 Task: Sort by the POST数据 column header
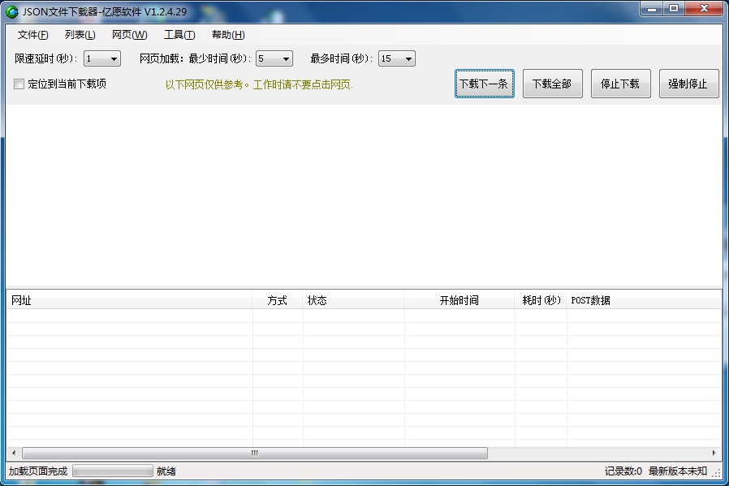[644, 300]
